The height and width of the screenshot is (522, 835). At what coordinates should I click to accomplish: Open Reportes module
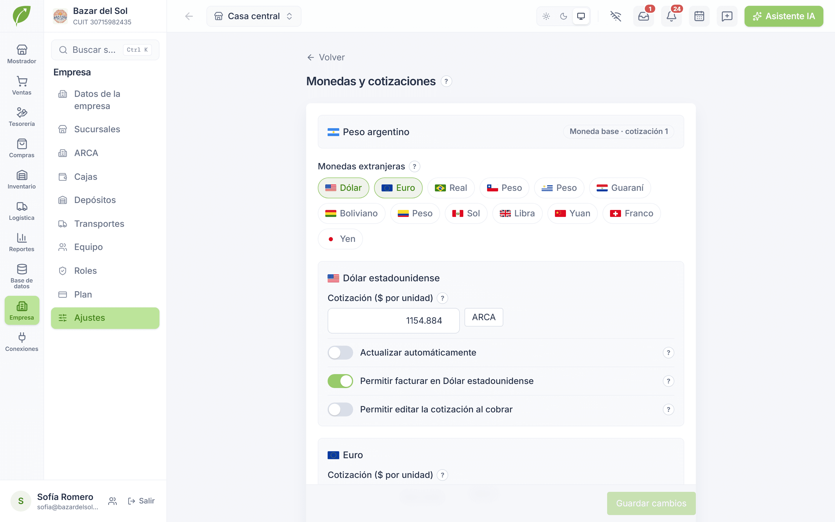pos(22,242)
